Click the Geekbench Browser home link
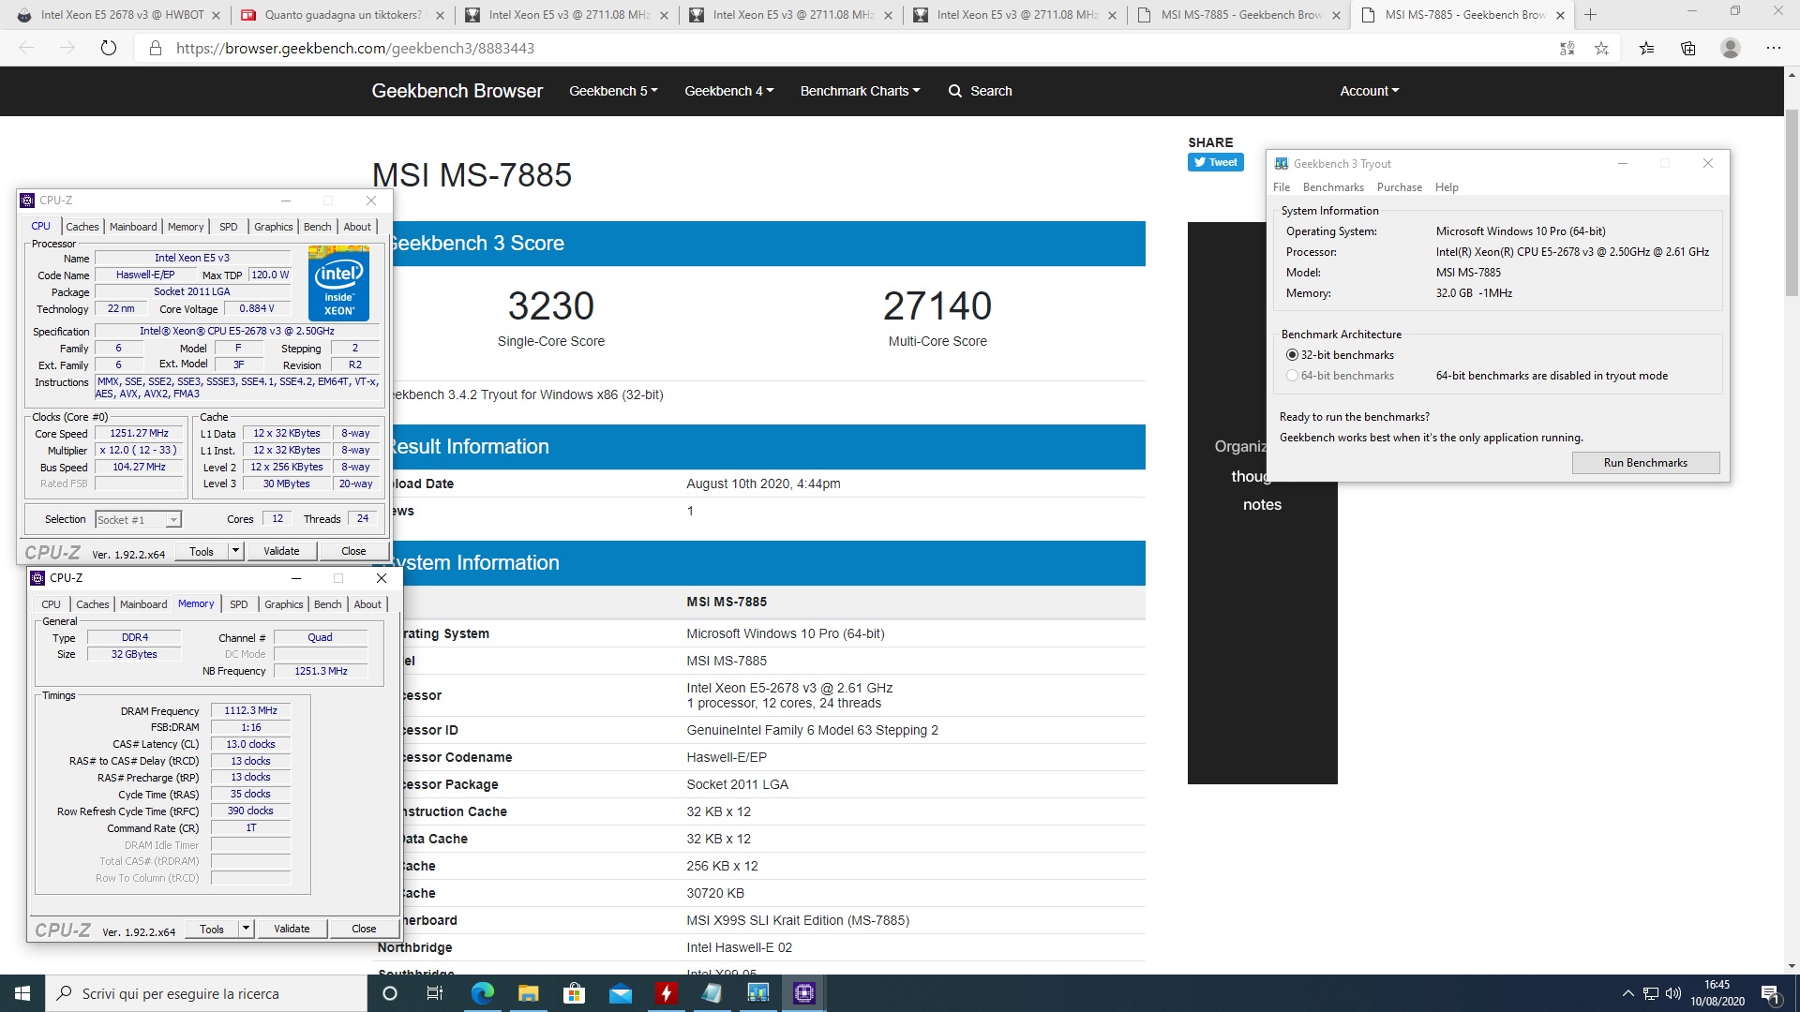Viewport: 1800px width, 1012px height. click(457, 91)
